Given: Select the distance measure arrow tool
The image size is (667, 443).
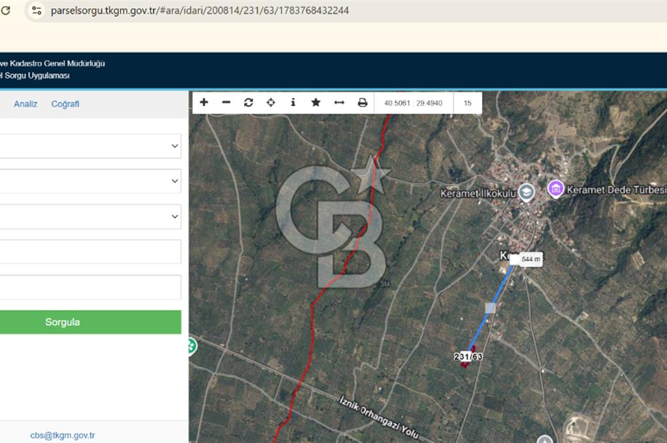Looking at the screenshot, I should 339,103.
